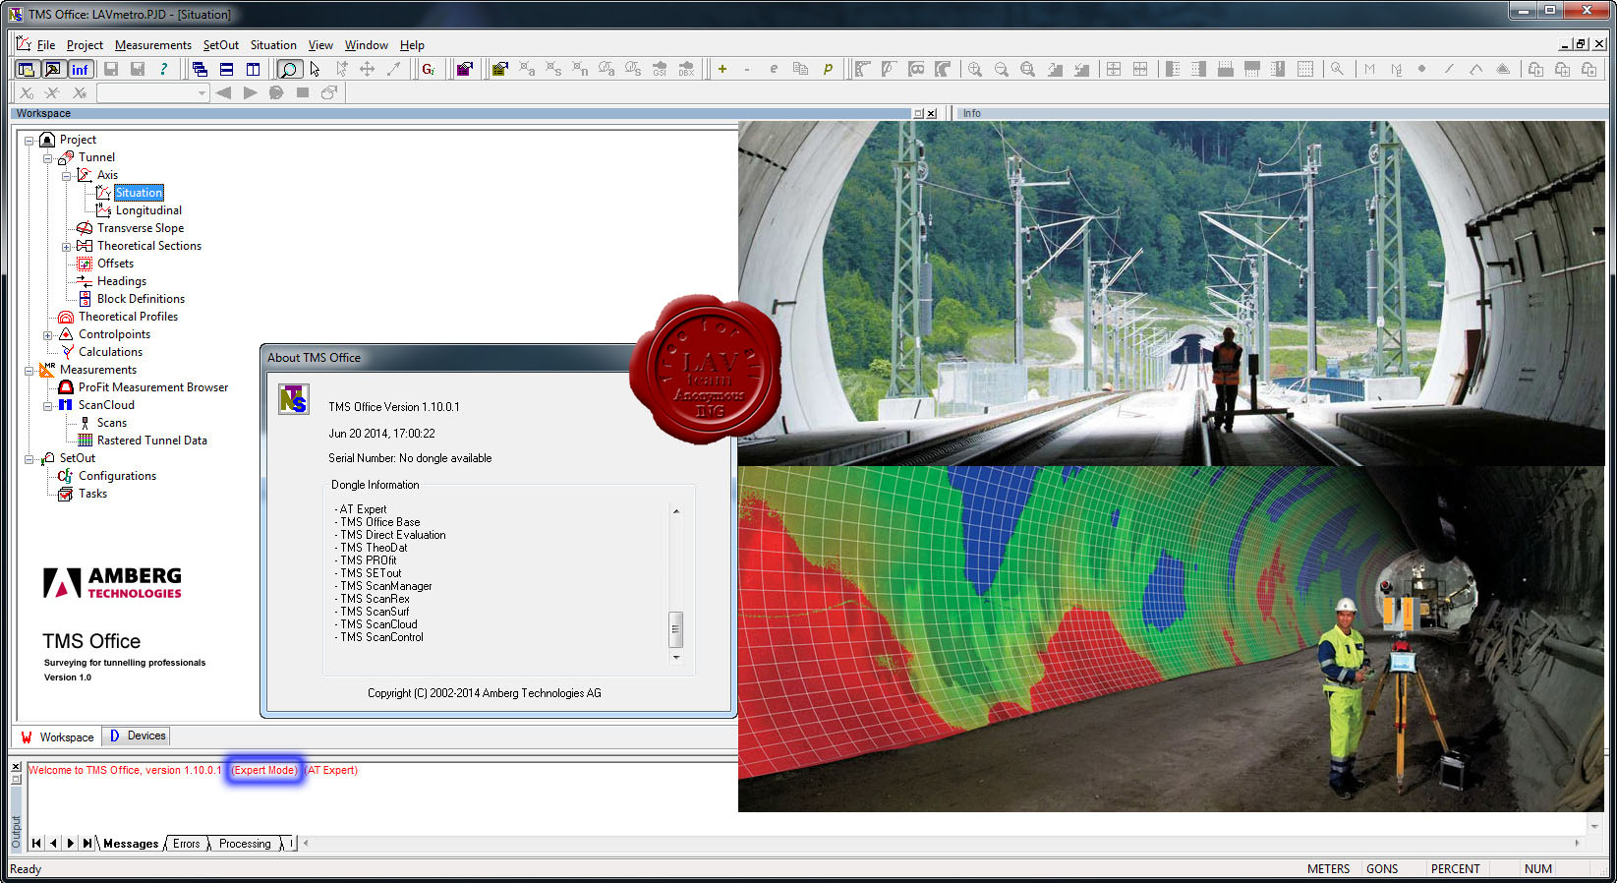Image resolution: width=1617 pixels, height=883 pixels.
Task: Click the dotted grid toolbar icon
Action: click(x=1305, y=69)
